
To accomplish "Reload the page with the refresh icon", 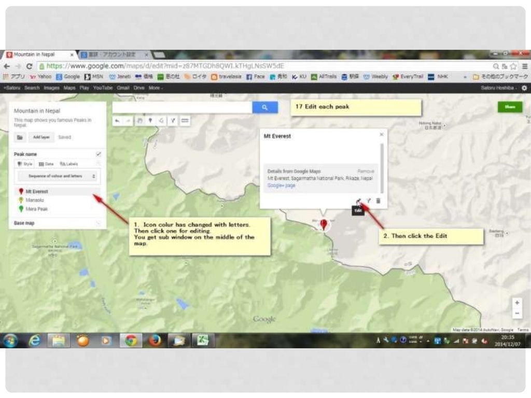I will (30, 66).
